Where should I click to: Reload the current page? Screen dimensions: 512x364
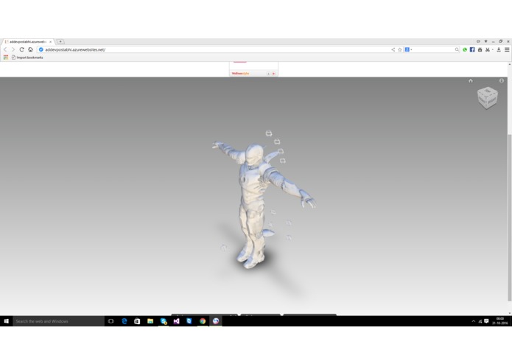(21, 49)
